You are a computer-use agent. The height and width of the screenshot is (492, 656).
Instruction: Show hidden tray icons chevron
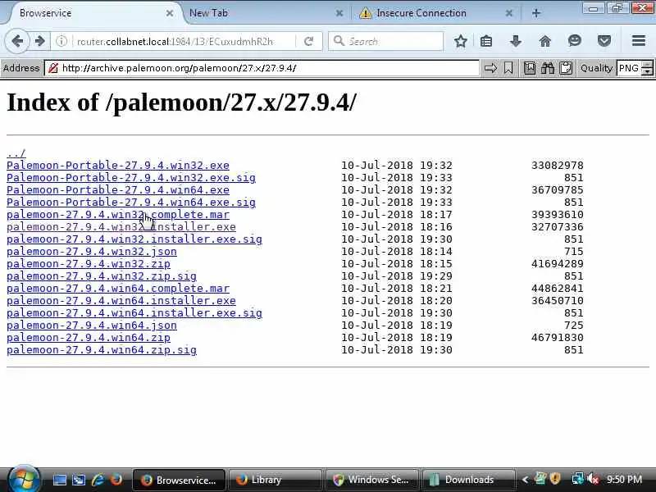[525, 480]
